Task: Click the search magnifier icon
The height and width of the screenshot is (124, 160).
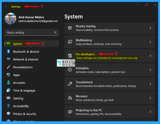Action: 55,32
